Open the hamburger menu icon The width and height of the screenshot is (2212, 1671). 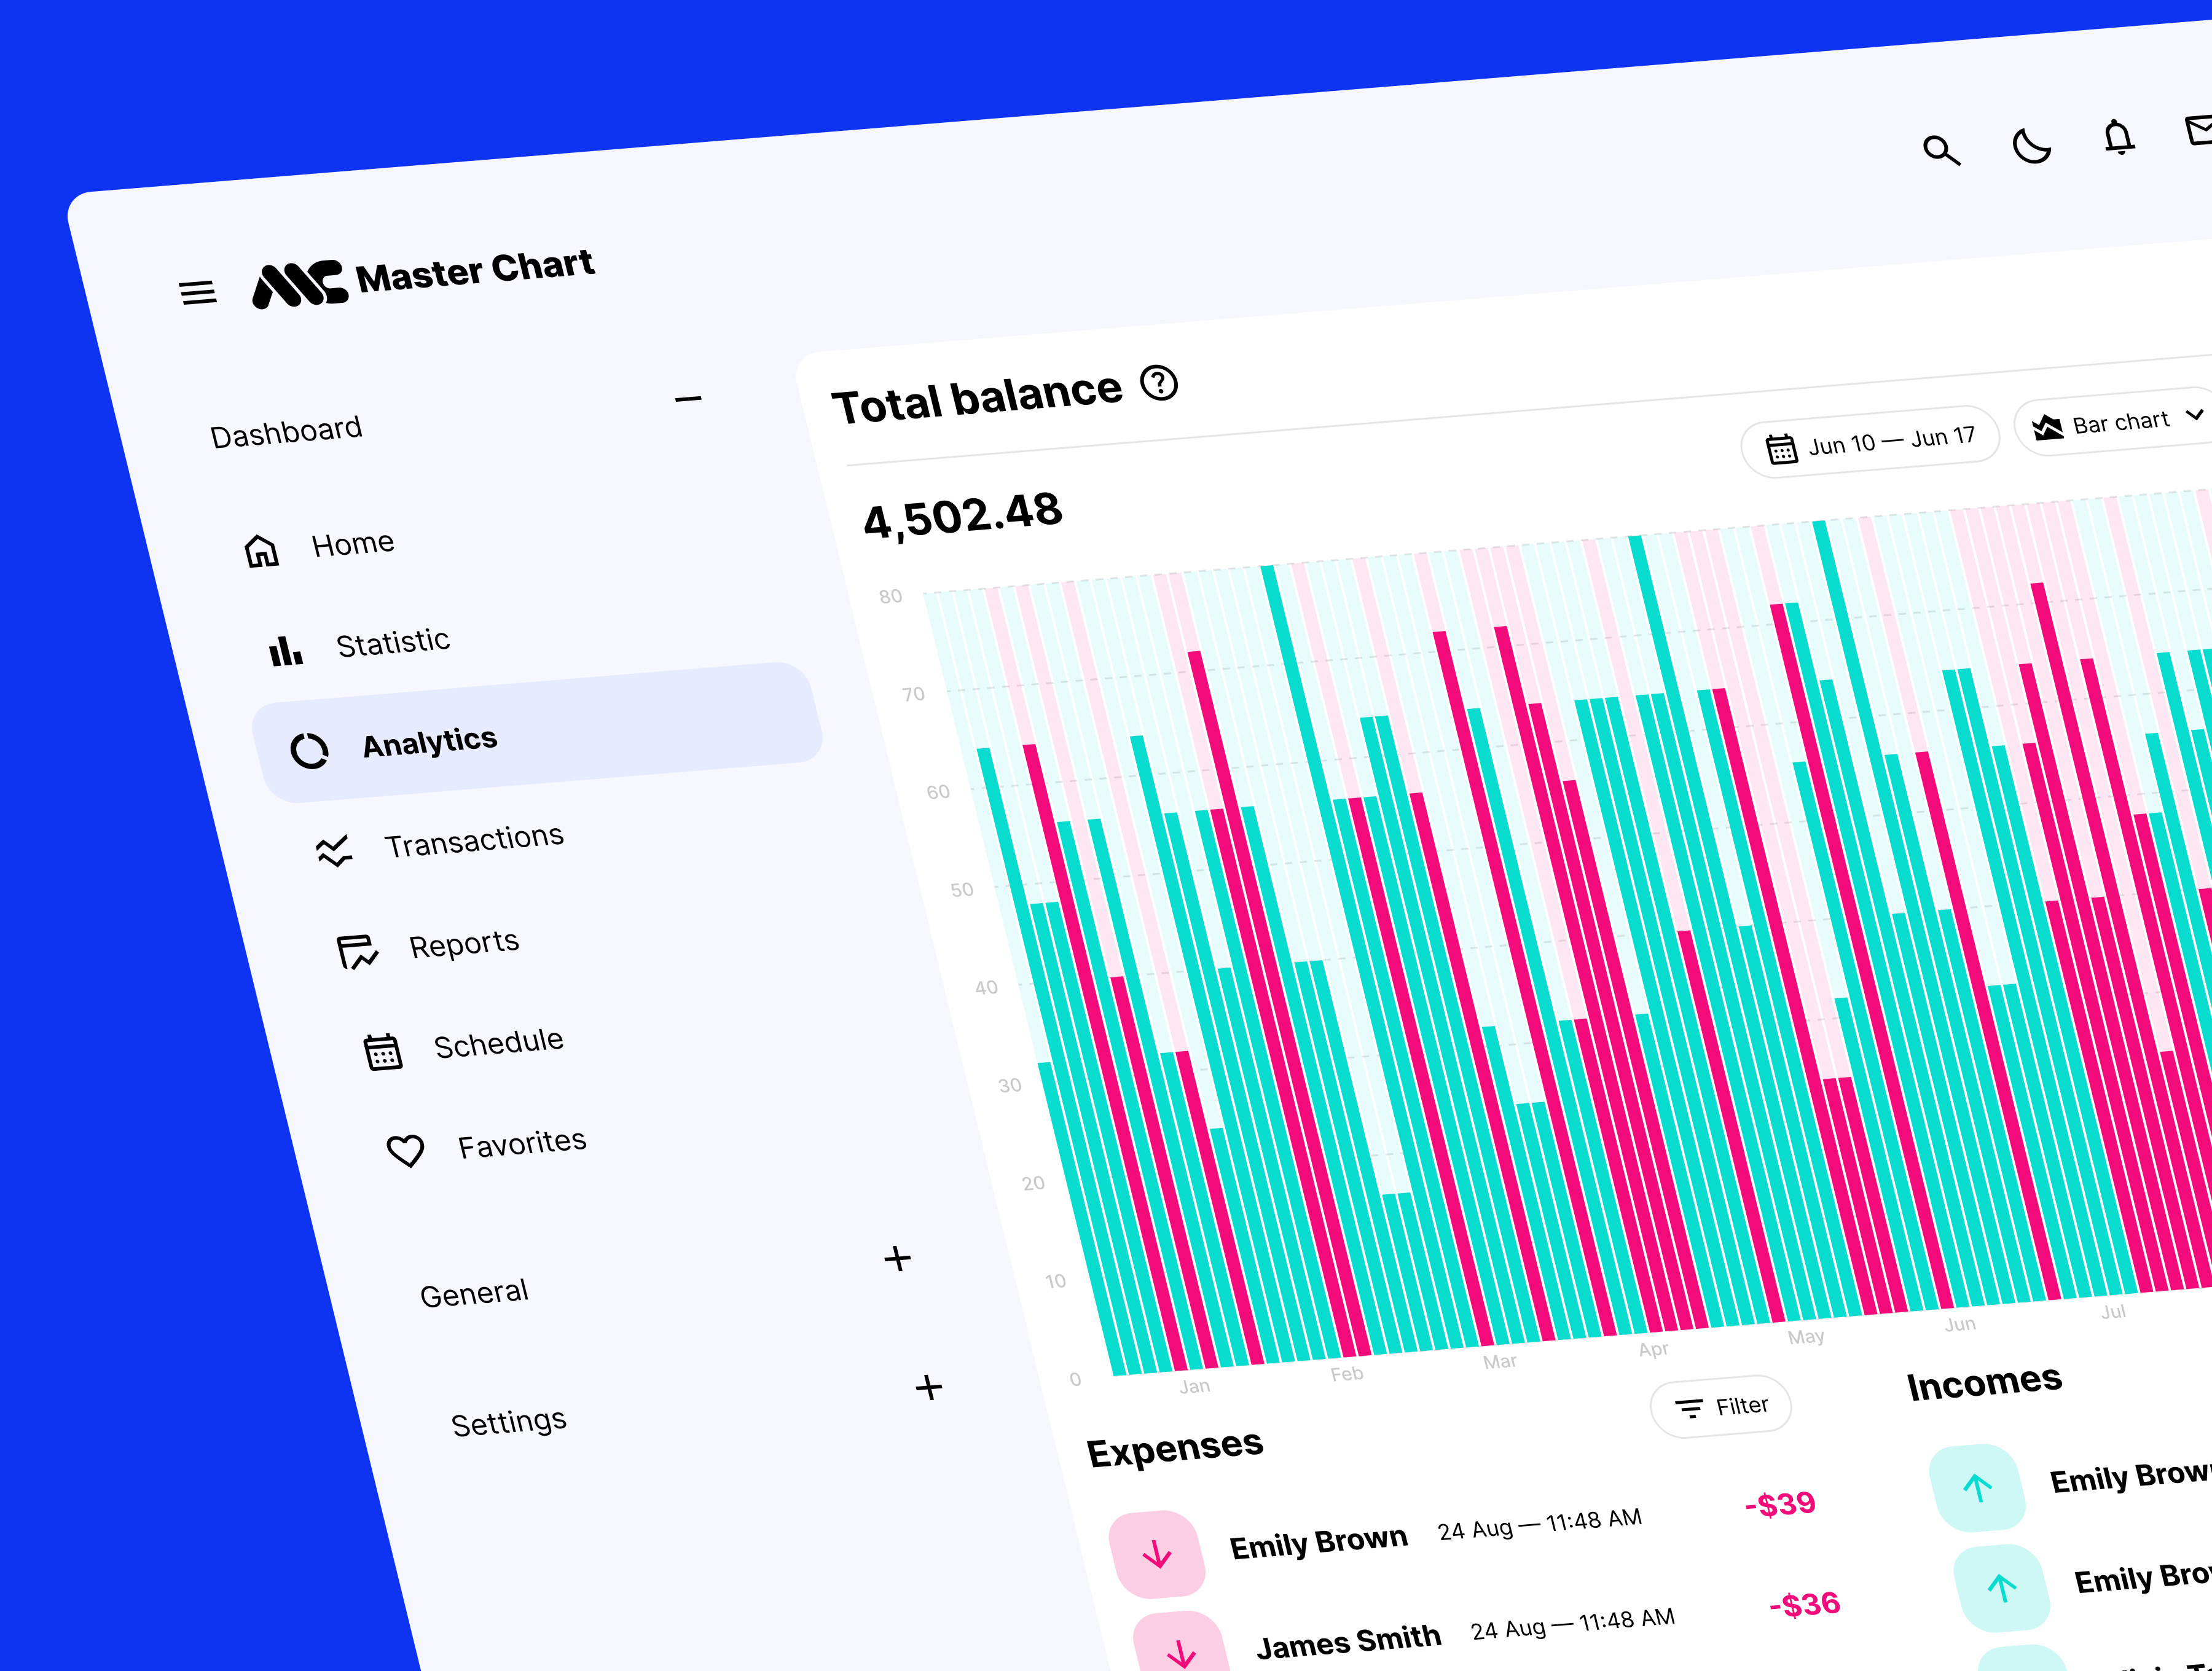click(x=198, y=292)
